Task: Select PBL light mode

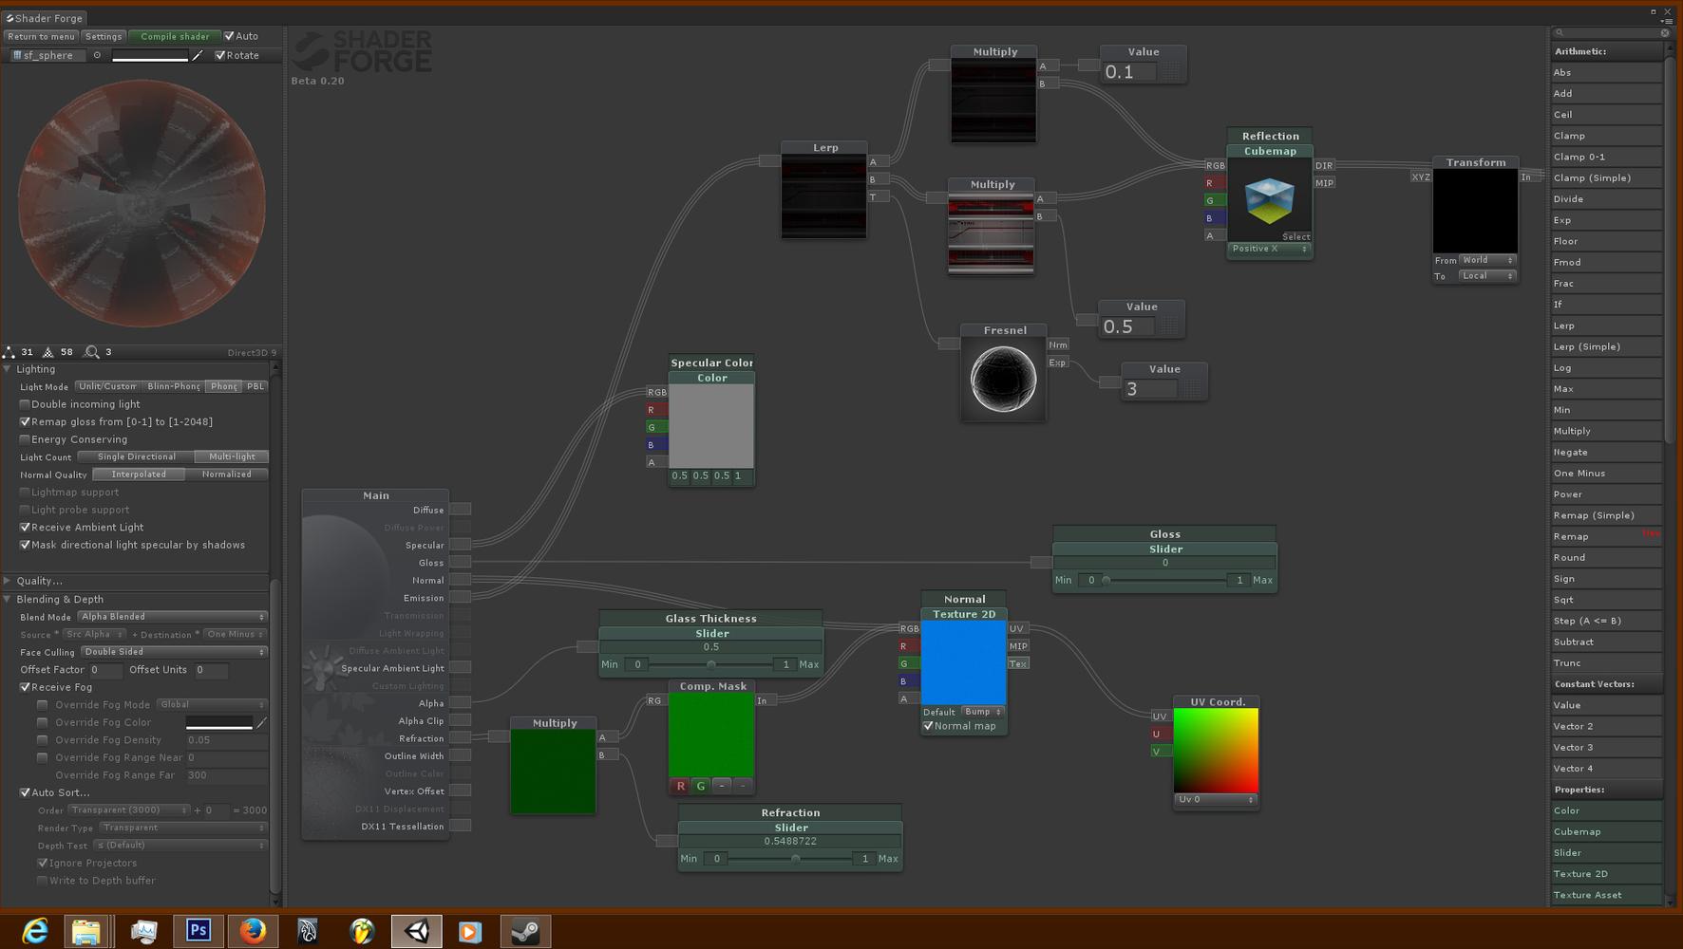Action: (255, 386)
